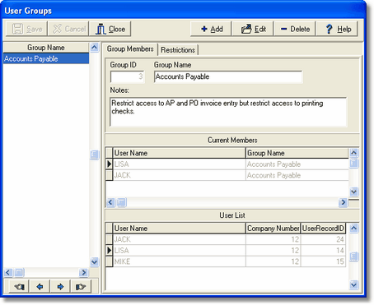
Task: Click the Group Name list column header
Action: (x=46, y=48)
